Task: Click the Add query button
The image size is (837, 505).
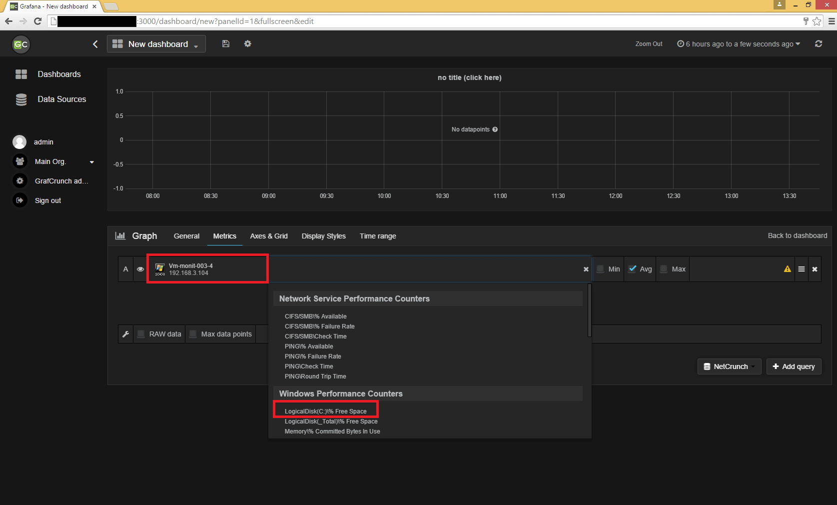Action: (x=794, y=366)
